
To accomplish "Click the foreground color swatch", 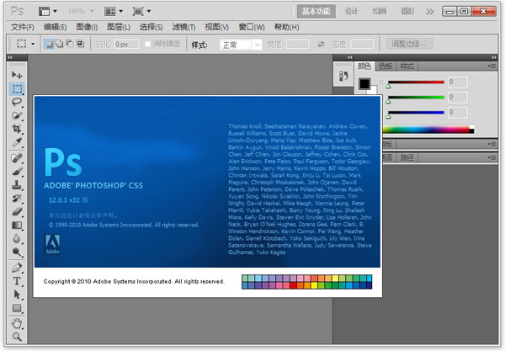I will (x=364, y=83).
